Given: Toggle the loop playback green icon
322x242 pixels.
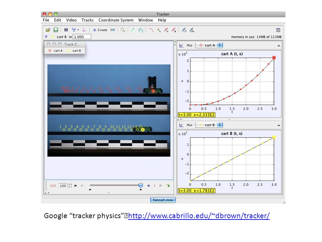Looking at the screenshot, I should (x=168, y=186).
